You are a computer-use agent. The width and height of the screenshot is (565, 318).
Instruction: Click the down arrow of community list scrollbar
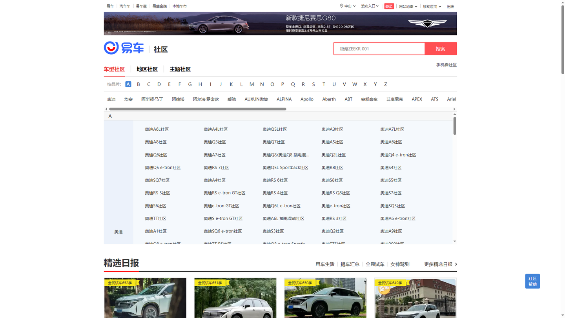coord(455,241)
